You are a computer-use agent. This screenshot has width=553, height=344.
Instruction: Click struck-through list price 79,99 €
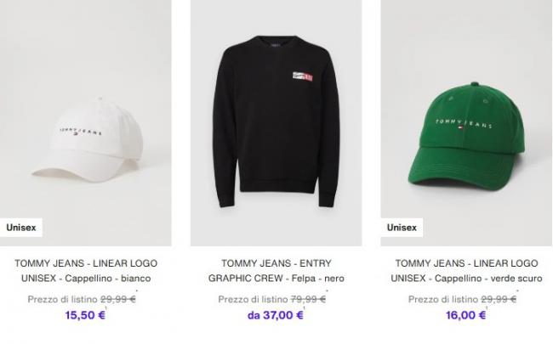tap(308, 299)
